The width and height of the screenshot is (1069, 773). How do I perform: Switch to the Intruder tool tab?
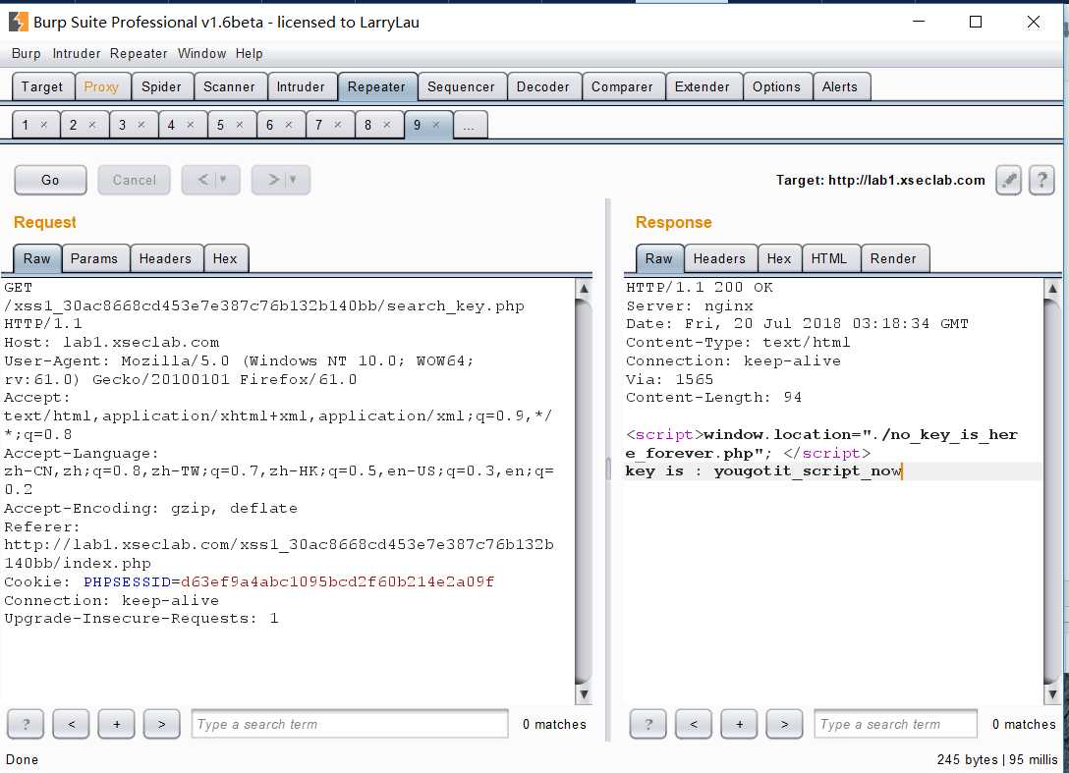click(301, 86)
